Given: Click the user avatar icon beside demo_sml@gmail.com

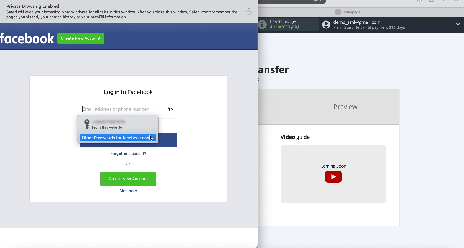Looking at the screenshot, I should point(326,25).
